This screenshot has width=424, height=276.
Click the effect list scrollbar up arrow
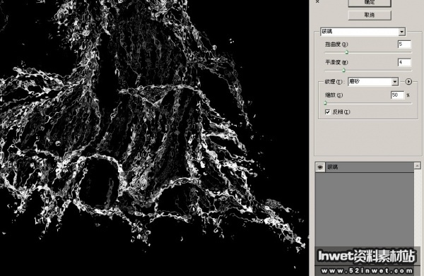pyautogui.click(x=417, y=166)
